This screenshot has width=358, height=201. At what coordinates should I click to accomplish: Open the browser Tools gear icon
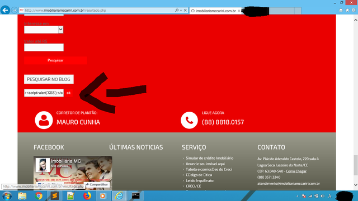coord(354,10)
